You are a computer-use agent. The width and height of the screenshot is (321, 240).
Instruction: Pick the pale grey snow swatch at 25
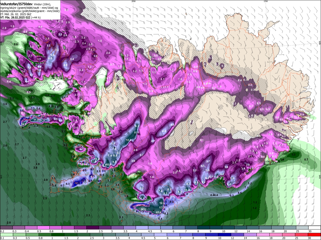[302, 227]
